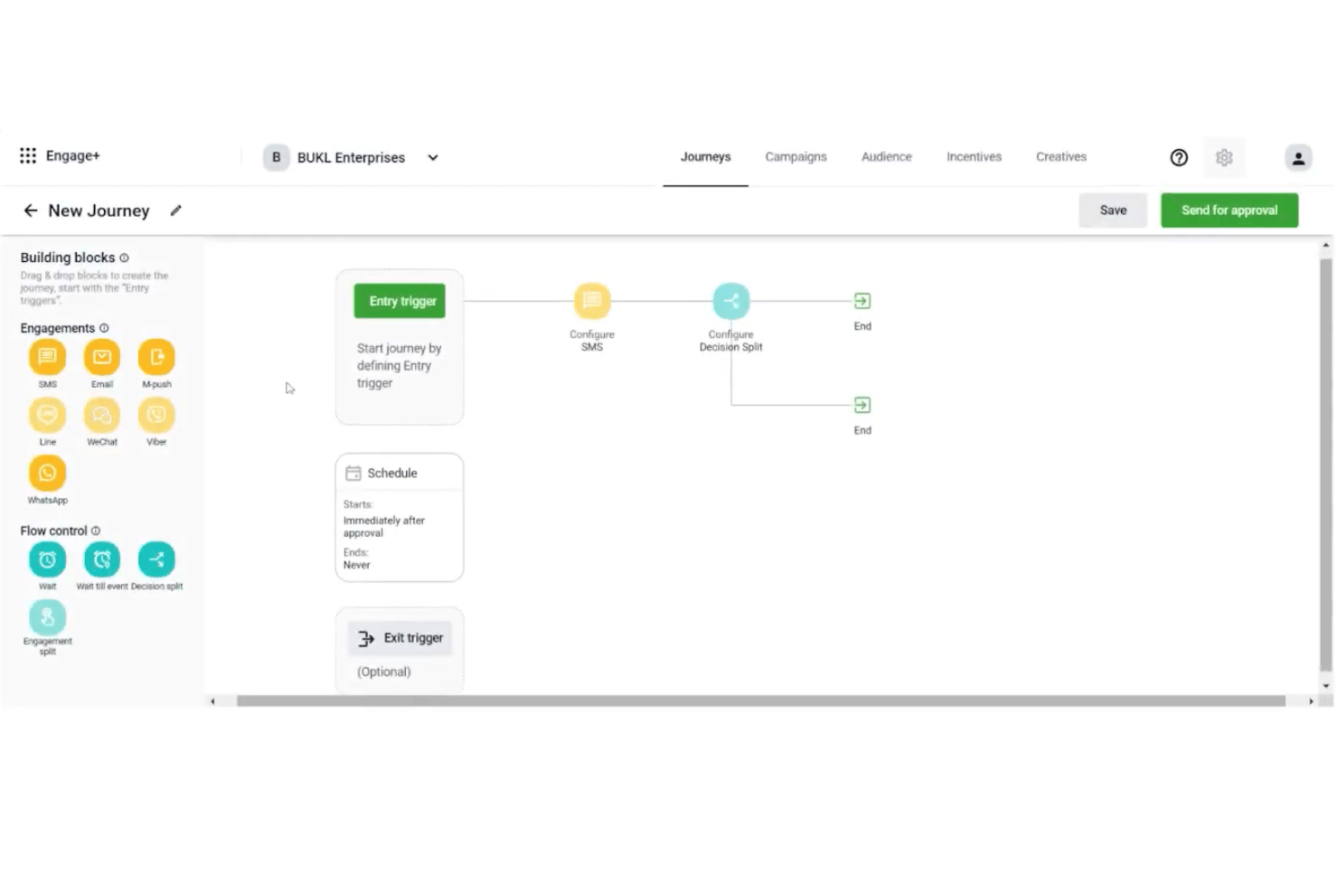Viewport: 1338px width, 892px height.
Task: Select the Line engagement block
Action: pos(47,415)
